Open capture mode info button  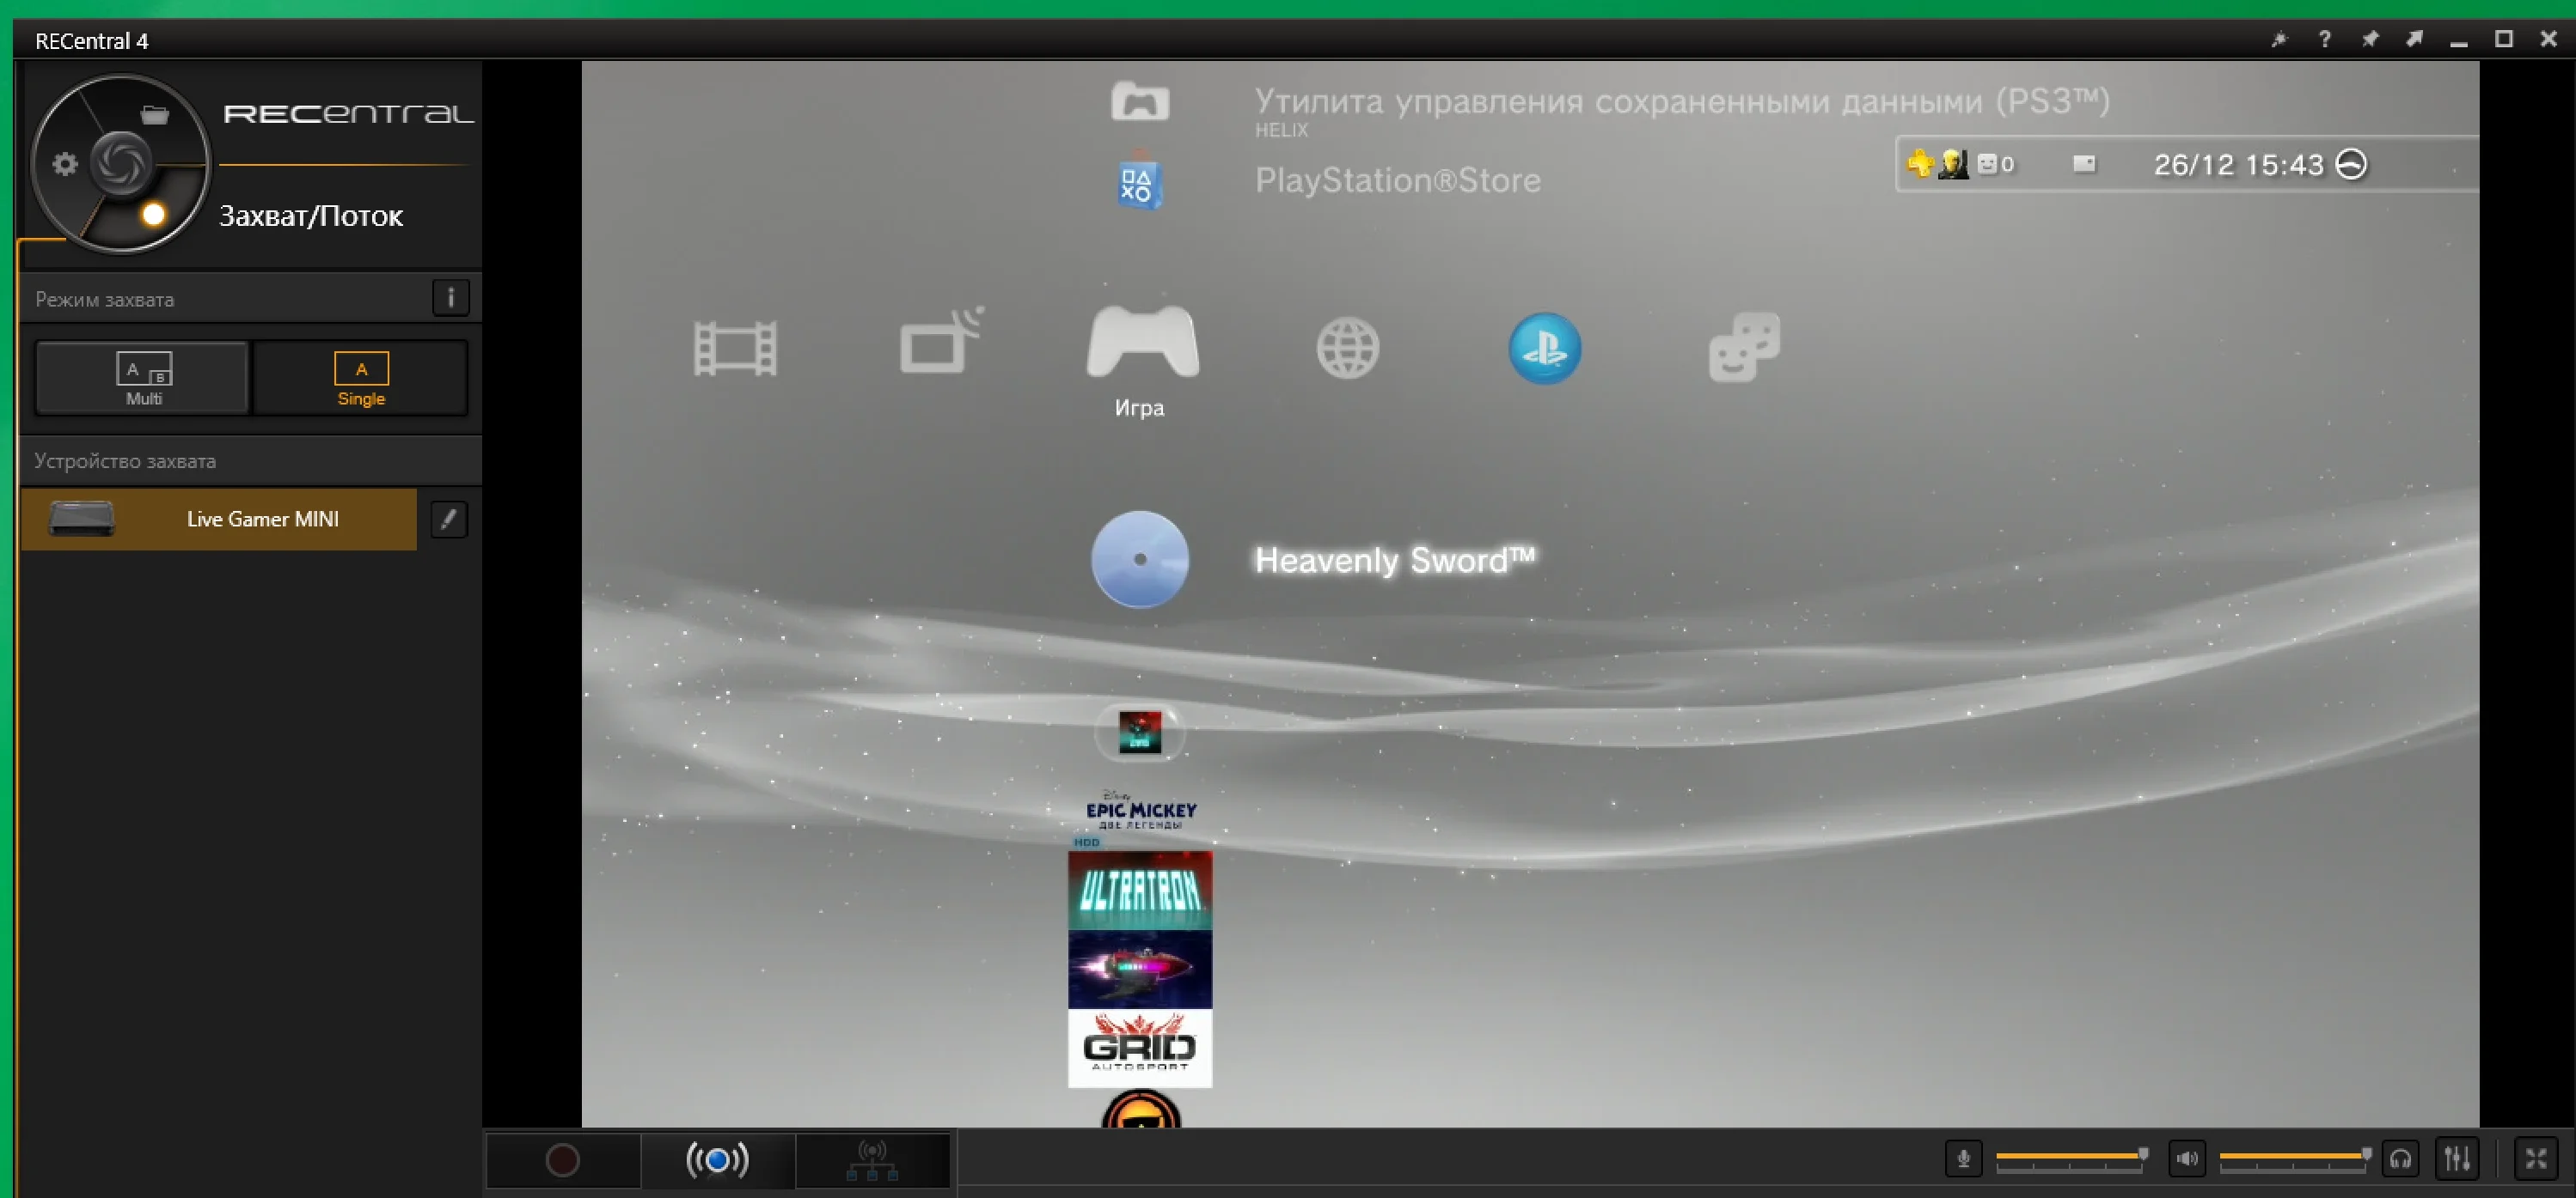click(x=450, y=298)
